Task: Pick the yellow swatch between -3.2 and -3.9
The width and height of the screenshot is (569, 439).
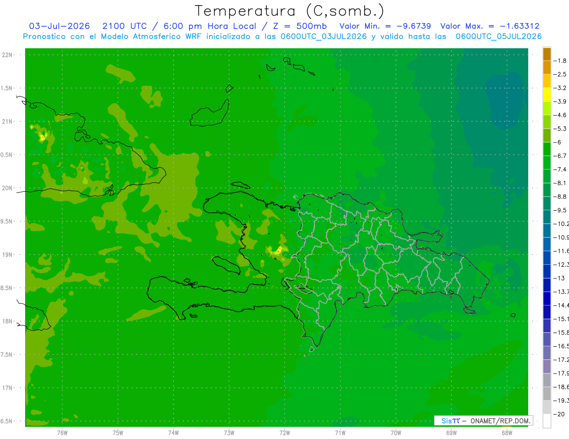Action: tap(547, 95)
